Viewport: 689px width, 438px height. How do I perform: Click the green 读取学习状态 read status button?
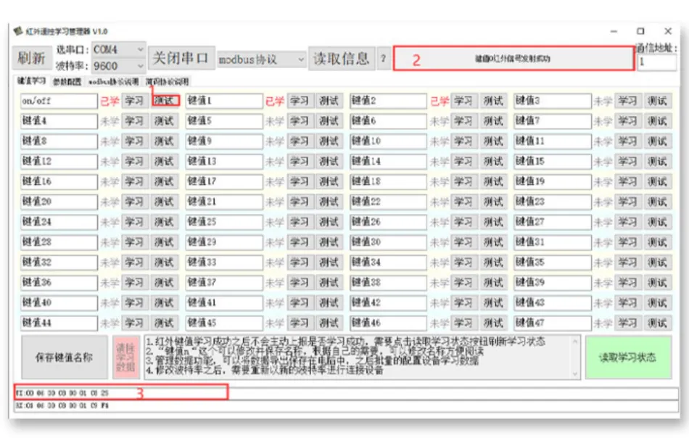630,358
